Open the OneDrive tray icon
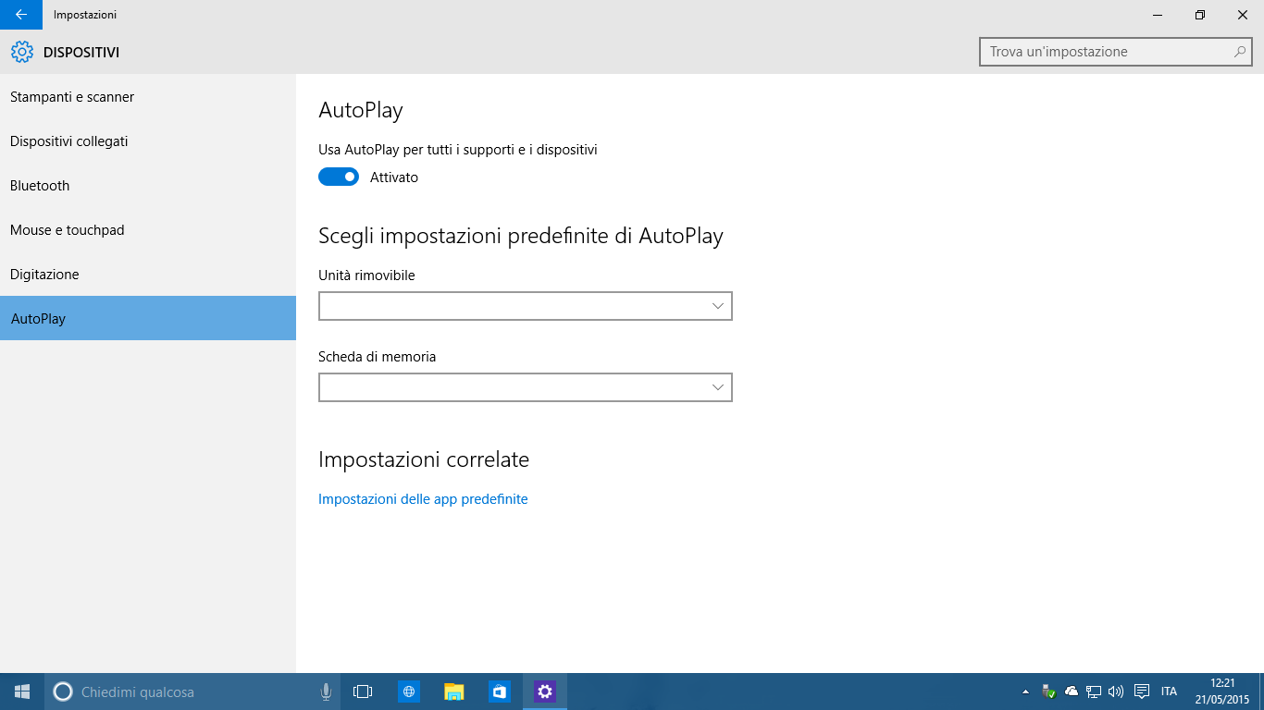The width and height of the screenshot is (1264, 710). tap(1072, 692)
